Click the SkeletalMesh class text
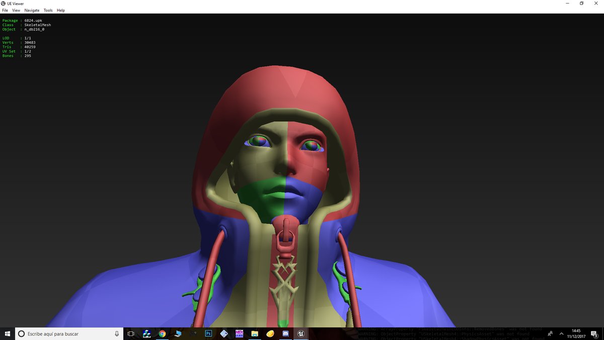The height and width of the screenshot is (340, 604). (x=37, y=25)
